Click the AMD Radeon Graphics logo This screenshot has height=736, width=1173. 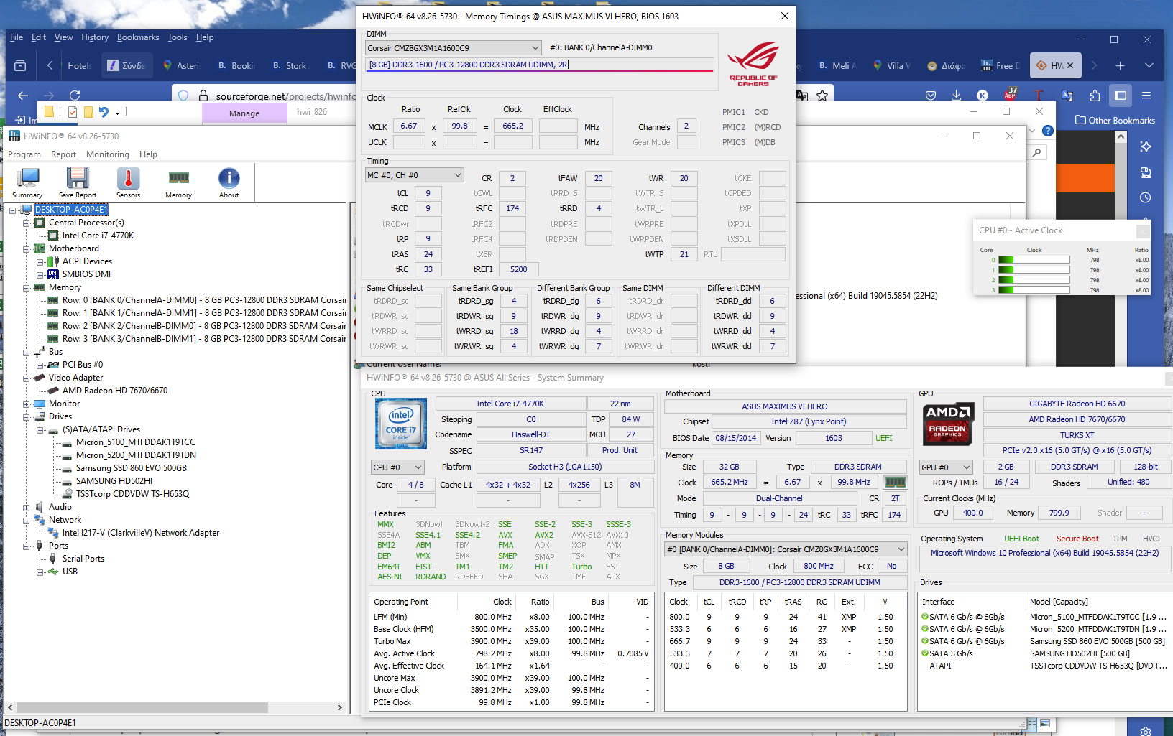[948, 424]
